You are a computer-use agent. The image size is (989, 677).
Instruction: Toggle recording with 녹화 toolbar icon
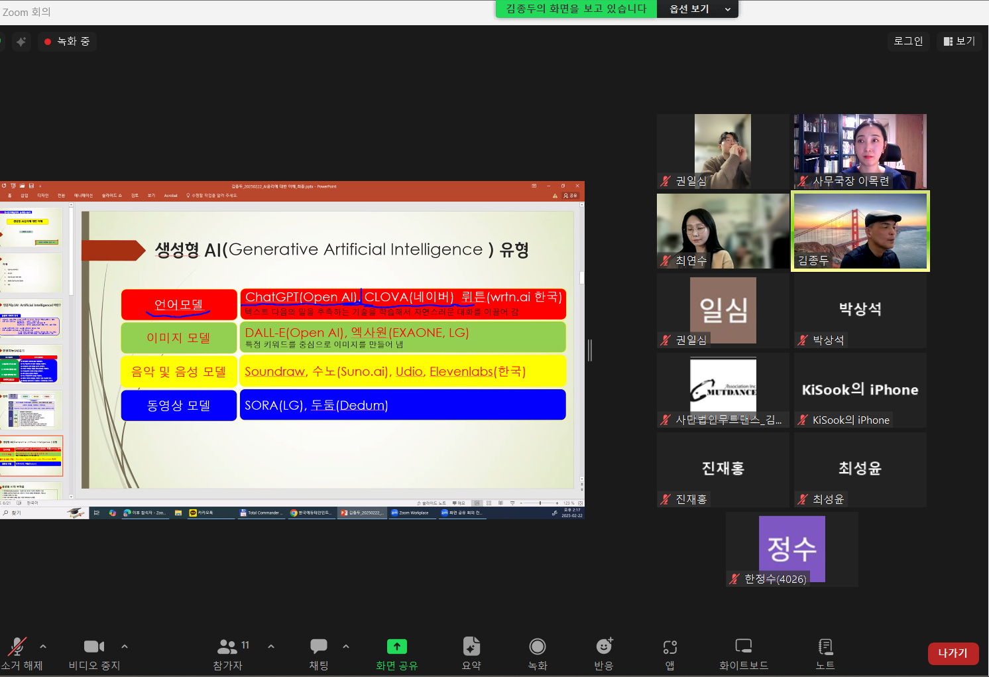(538, 653)
